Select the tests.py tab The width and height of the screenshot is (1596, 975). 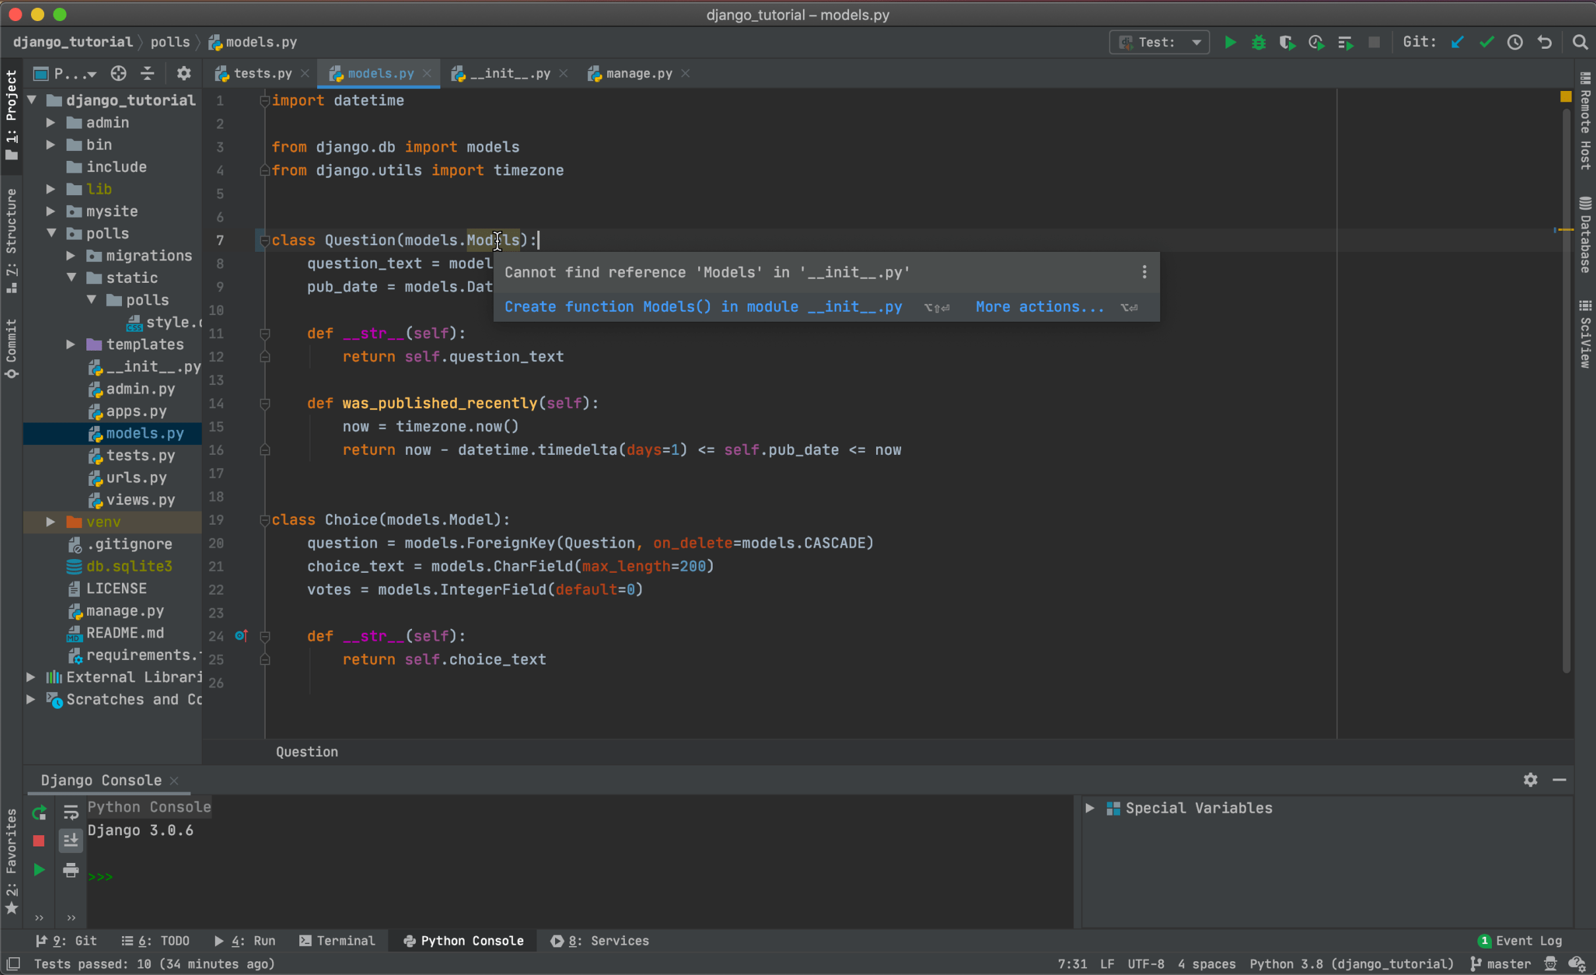click(256, 73)
